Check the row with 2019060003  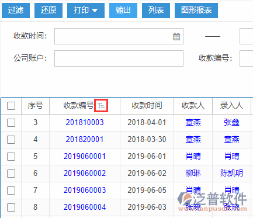[11, 191]
